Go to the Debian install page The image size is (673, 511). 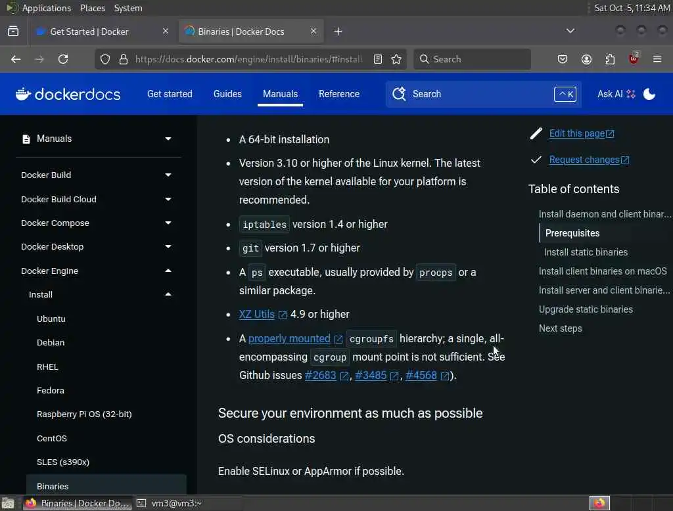(x=51, y=342)
